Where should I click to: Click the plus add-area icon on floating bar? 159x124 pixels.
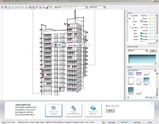pos(56,45)
